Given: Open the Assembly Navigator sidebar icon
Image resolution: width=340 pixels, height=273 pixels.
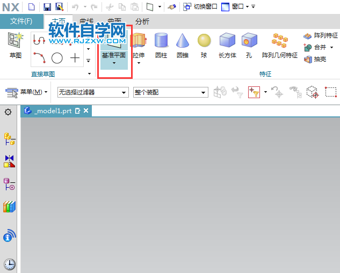Looking at the screenshot, I should point(10,139).
